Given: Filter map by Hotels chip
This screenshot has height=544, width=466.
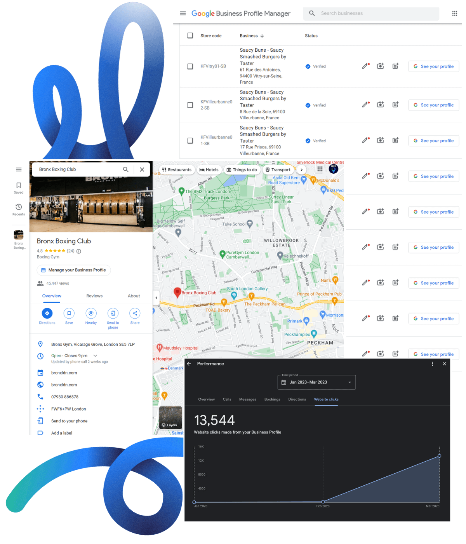Looking at the screenshot, I should pyautogui.click(x=209, y=170).
